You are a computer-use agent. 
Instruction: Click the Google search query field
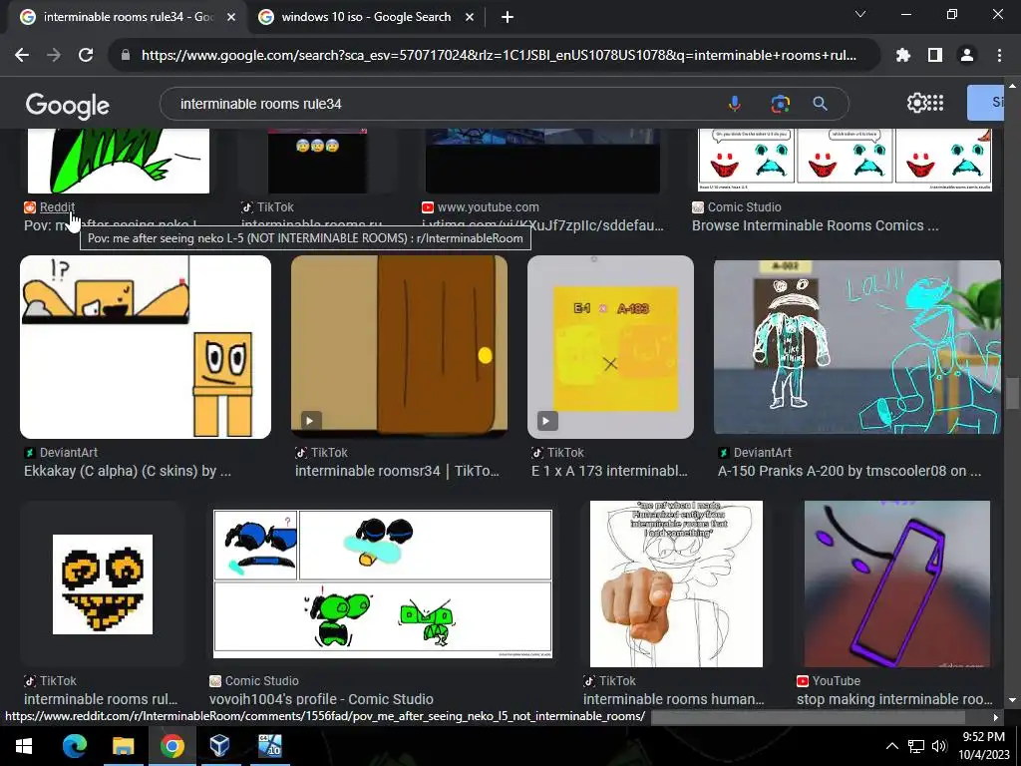443,104
